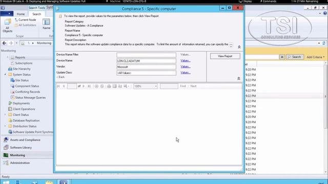Click the Find link in report toolbar
Screen dimensions: 328x184
tap(183, 86)
